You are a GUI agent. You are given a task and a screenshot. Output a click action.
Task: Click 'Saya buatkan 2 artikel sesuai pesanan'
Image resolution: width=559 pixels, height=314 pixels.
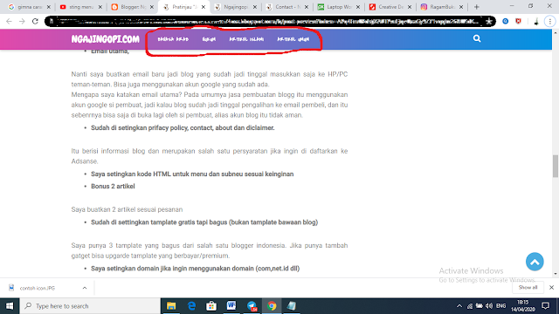(x=127, y=209)
